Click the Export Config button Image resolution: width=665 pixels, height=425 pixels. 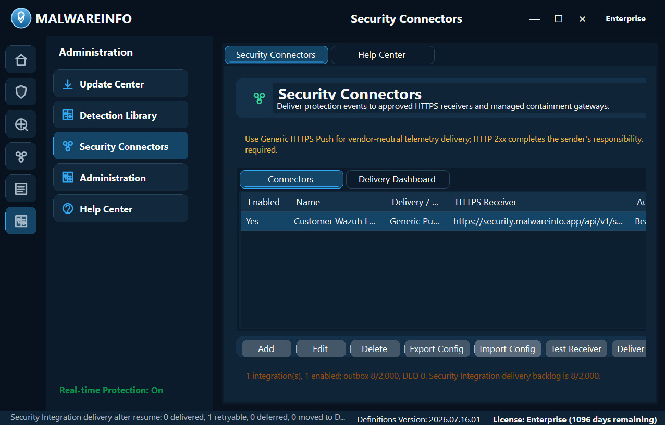pyautogui.click(x=437, y=349)
